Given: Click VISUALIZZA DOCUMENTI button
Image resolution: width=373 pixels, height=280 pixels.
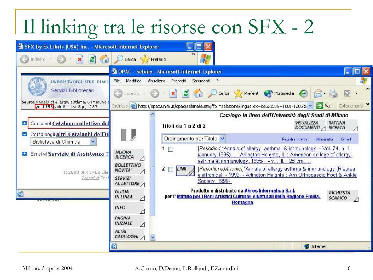Looking at the screenshot, I should point(310,125).
